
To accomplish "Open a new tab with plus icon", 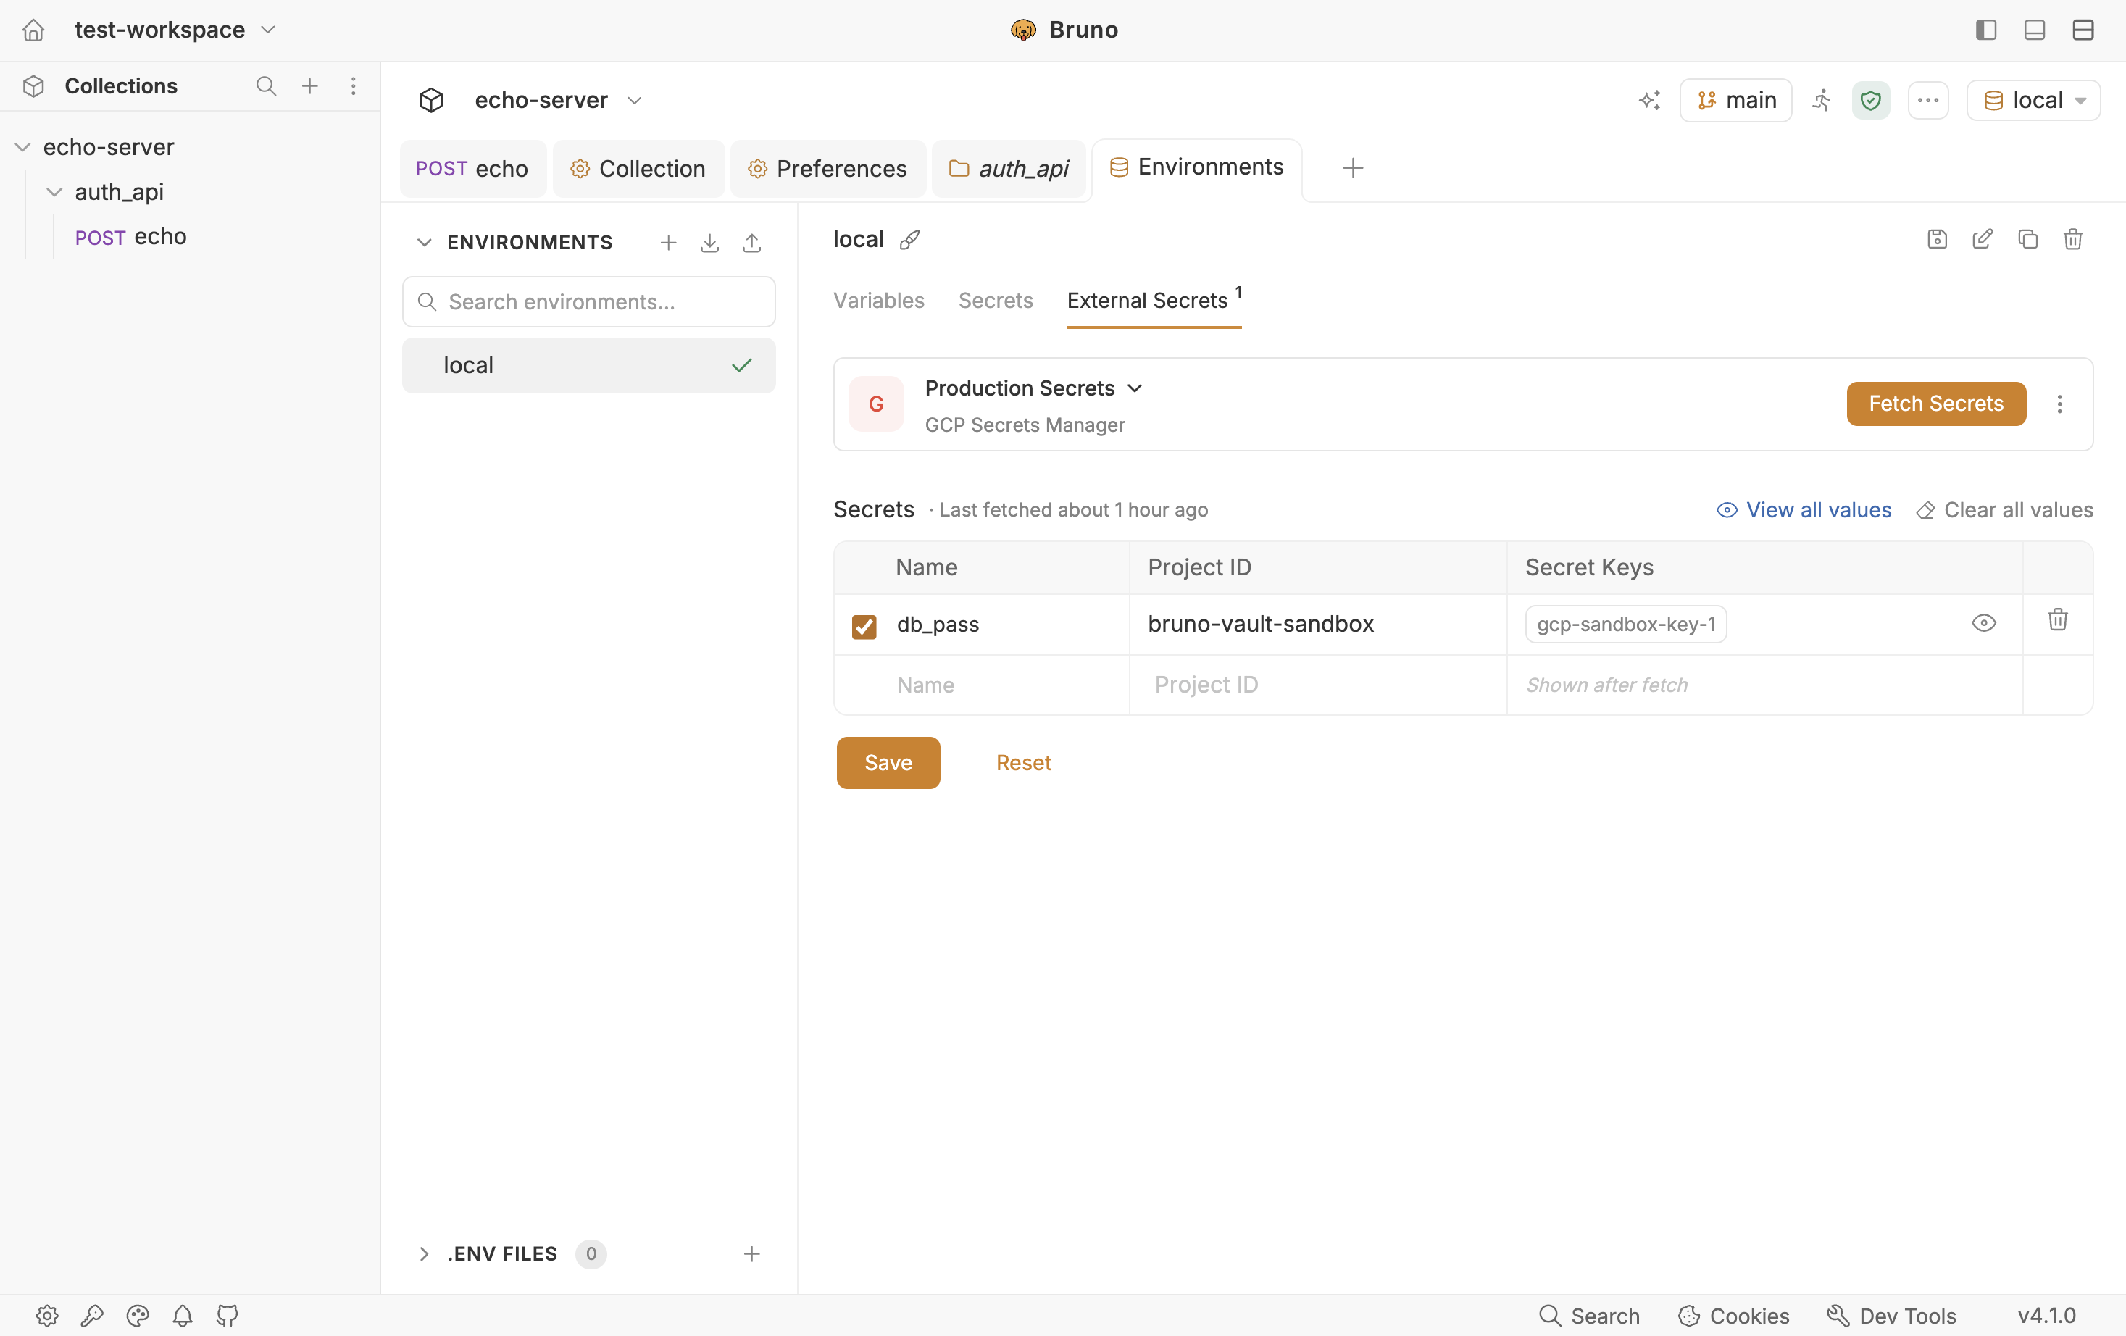I will pos(1353,168).
